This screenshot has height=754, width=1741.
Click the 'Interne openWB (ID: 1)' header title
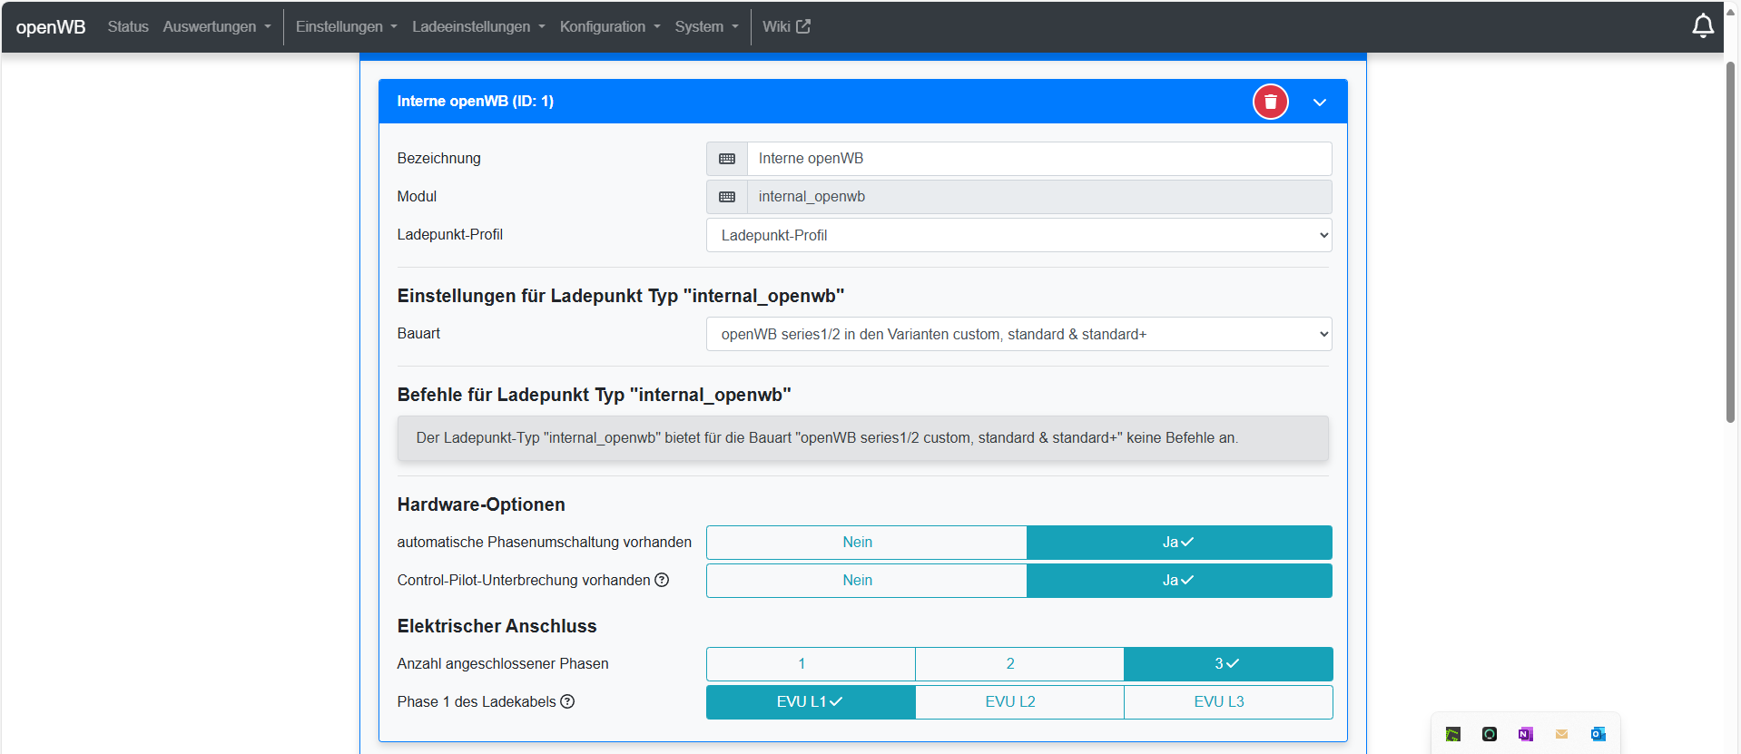tap(476, 101)
